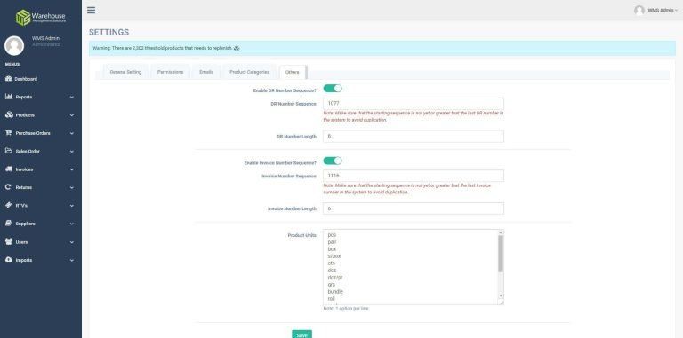Click the Imports cloud icon
Viewport: 683px width, 338px height.
(9, 259)
